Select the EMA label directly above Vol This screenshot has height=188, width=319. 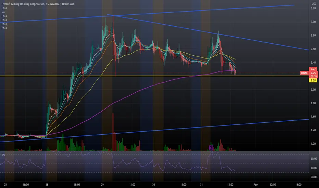coord(4,8)
